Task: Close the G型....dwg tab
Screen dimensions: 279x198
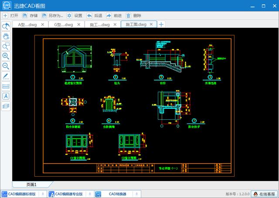Action: click(x=79, y=24)
